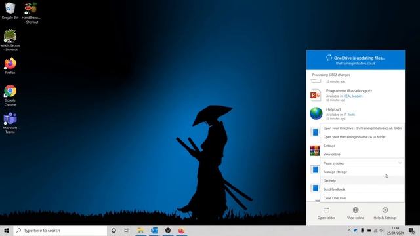
Task: Click the globe icon beside Help!.url
Action: pyautogui.click(x=316, y=113)
